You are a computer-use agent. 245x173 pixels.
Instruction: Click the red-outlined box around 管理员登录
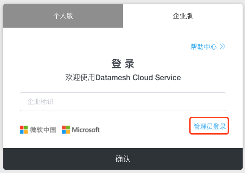(x=209, y=126)
